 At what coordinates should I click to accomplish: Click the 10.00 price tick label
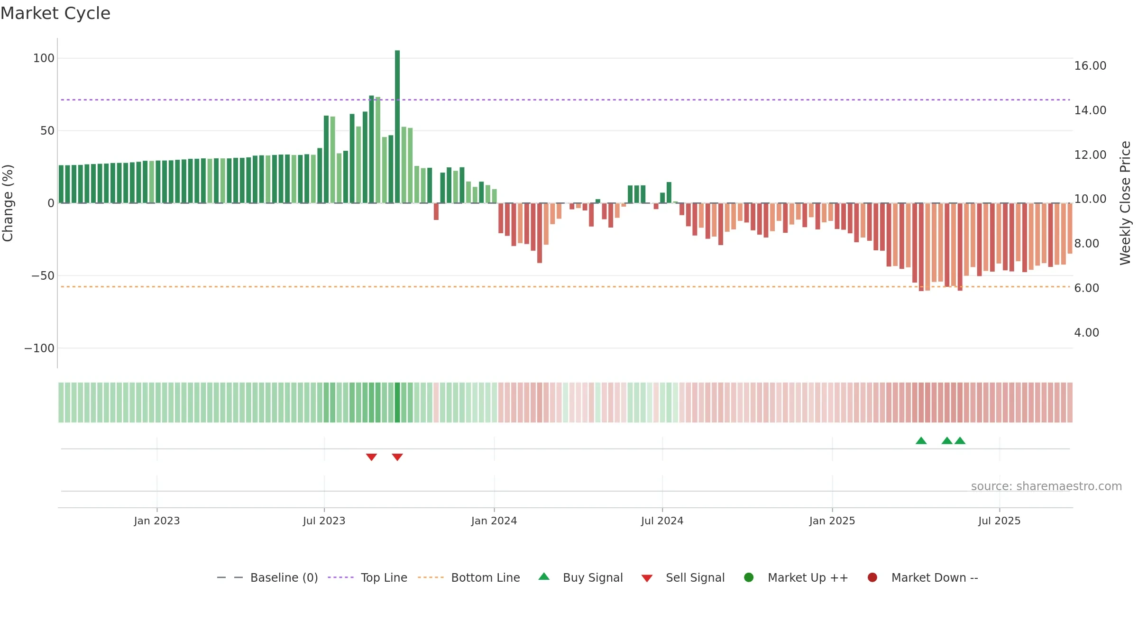point(1090,199)
